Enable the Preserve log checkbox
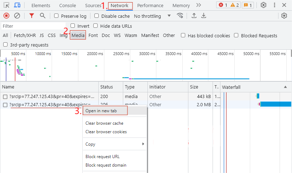Image resolution: width=292 pixels, height=173 pixels. tap(57, 16)
